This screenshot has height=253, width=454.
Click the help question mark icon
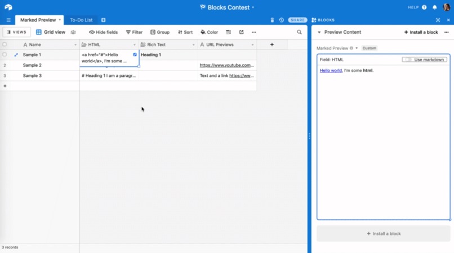[424, 7]
